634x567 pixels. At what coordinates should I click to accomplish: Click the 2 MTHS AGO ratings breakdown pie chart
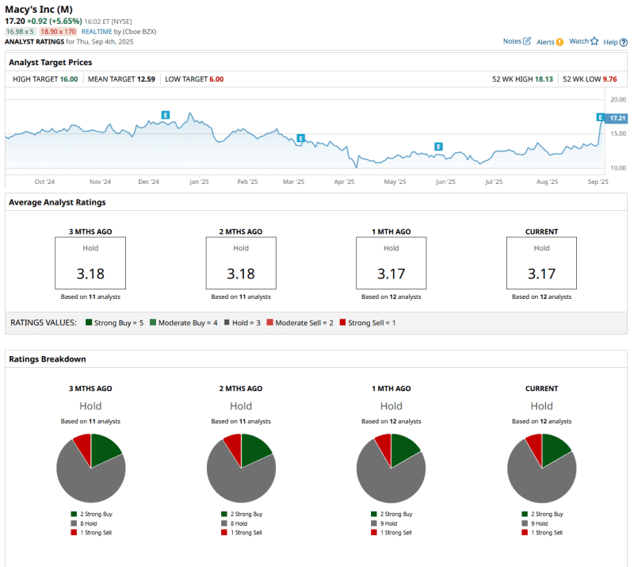point(241,467)
